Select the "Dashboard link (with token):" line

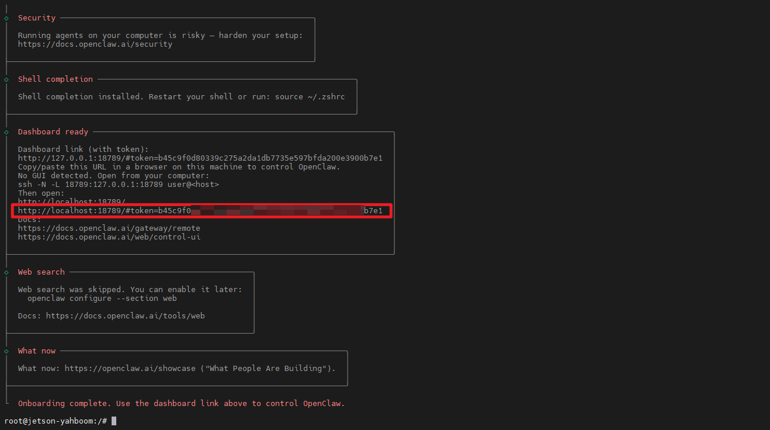coord(84,150)
